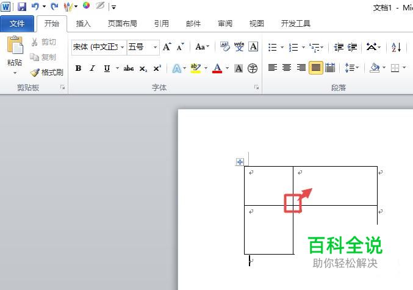The height and width of the screenshot is (290, 413).
Task: Sort text using the A-Z sort icon
Action: click(396, 47)
